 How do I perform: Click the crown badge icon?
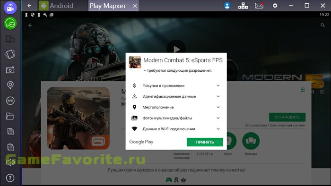183,180
